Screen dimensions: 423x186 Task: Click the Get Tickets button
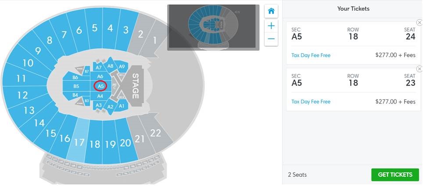395,175
